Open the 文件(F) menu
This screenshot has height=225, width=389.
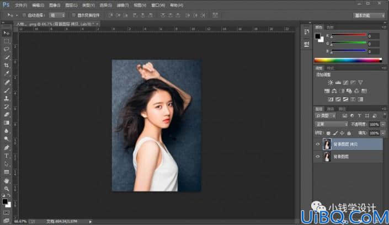(x=21, y=5)
